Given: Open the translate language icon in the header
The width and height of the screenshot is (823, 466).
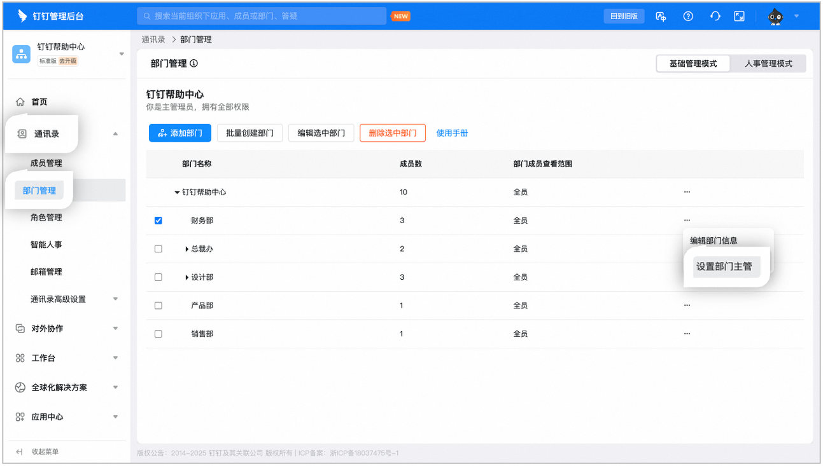Looking at the screenshot, I should click(x=661, y=17).
